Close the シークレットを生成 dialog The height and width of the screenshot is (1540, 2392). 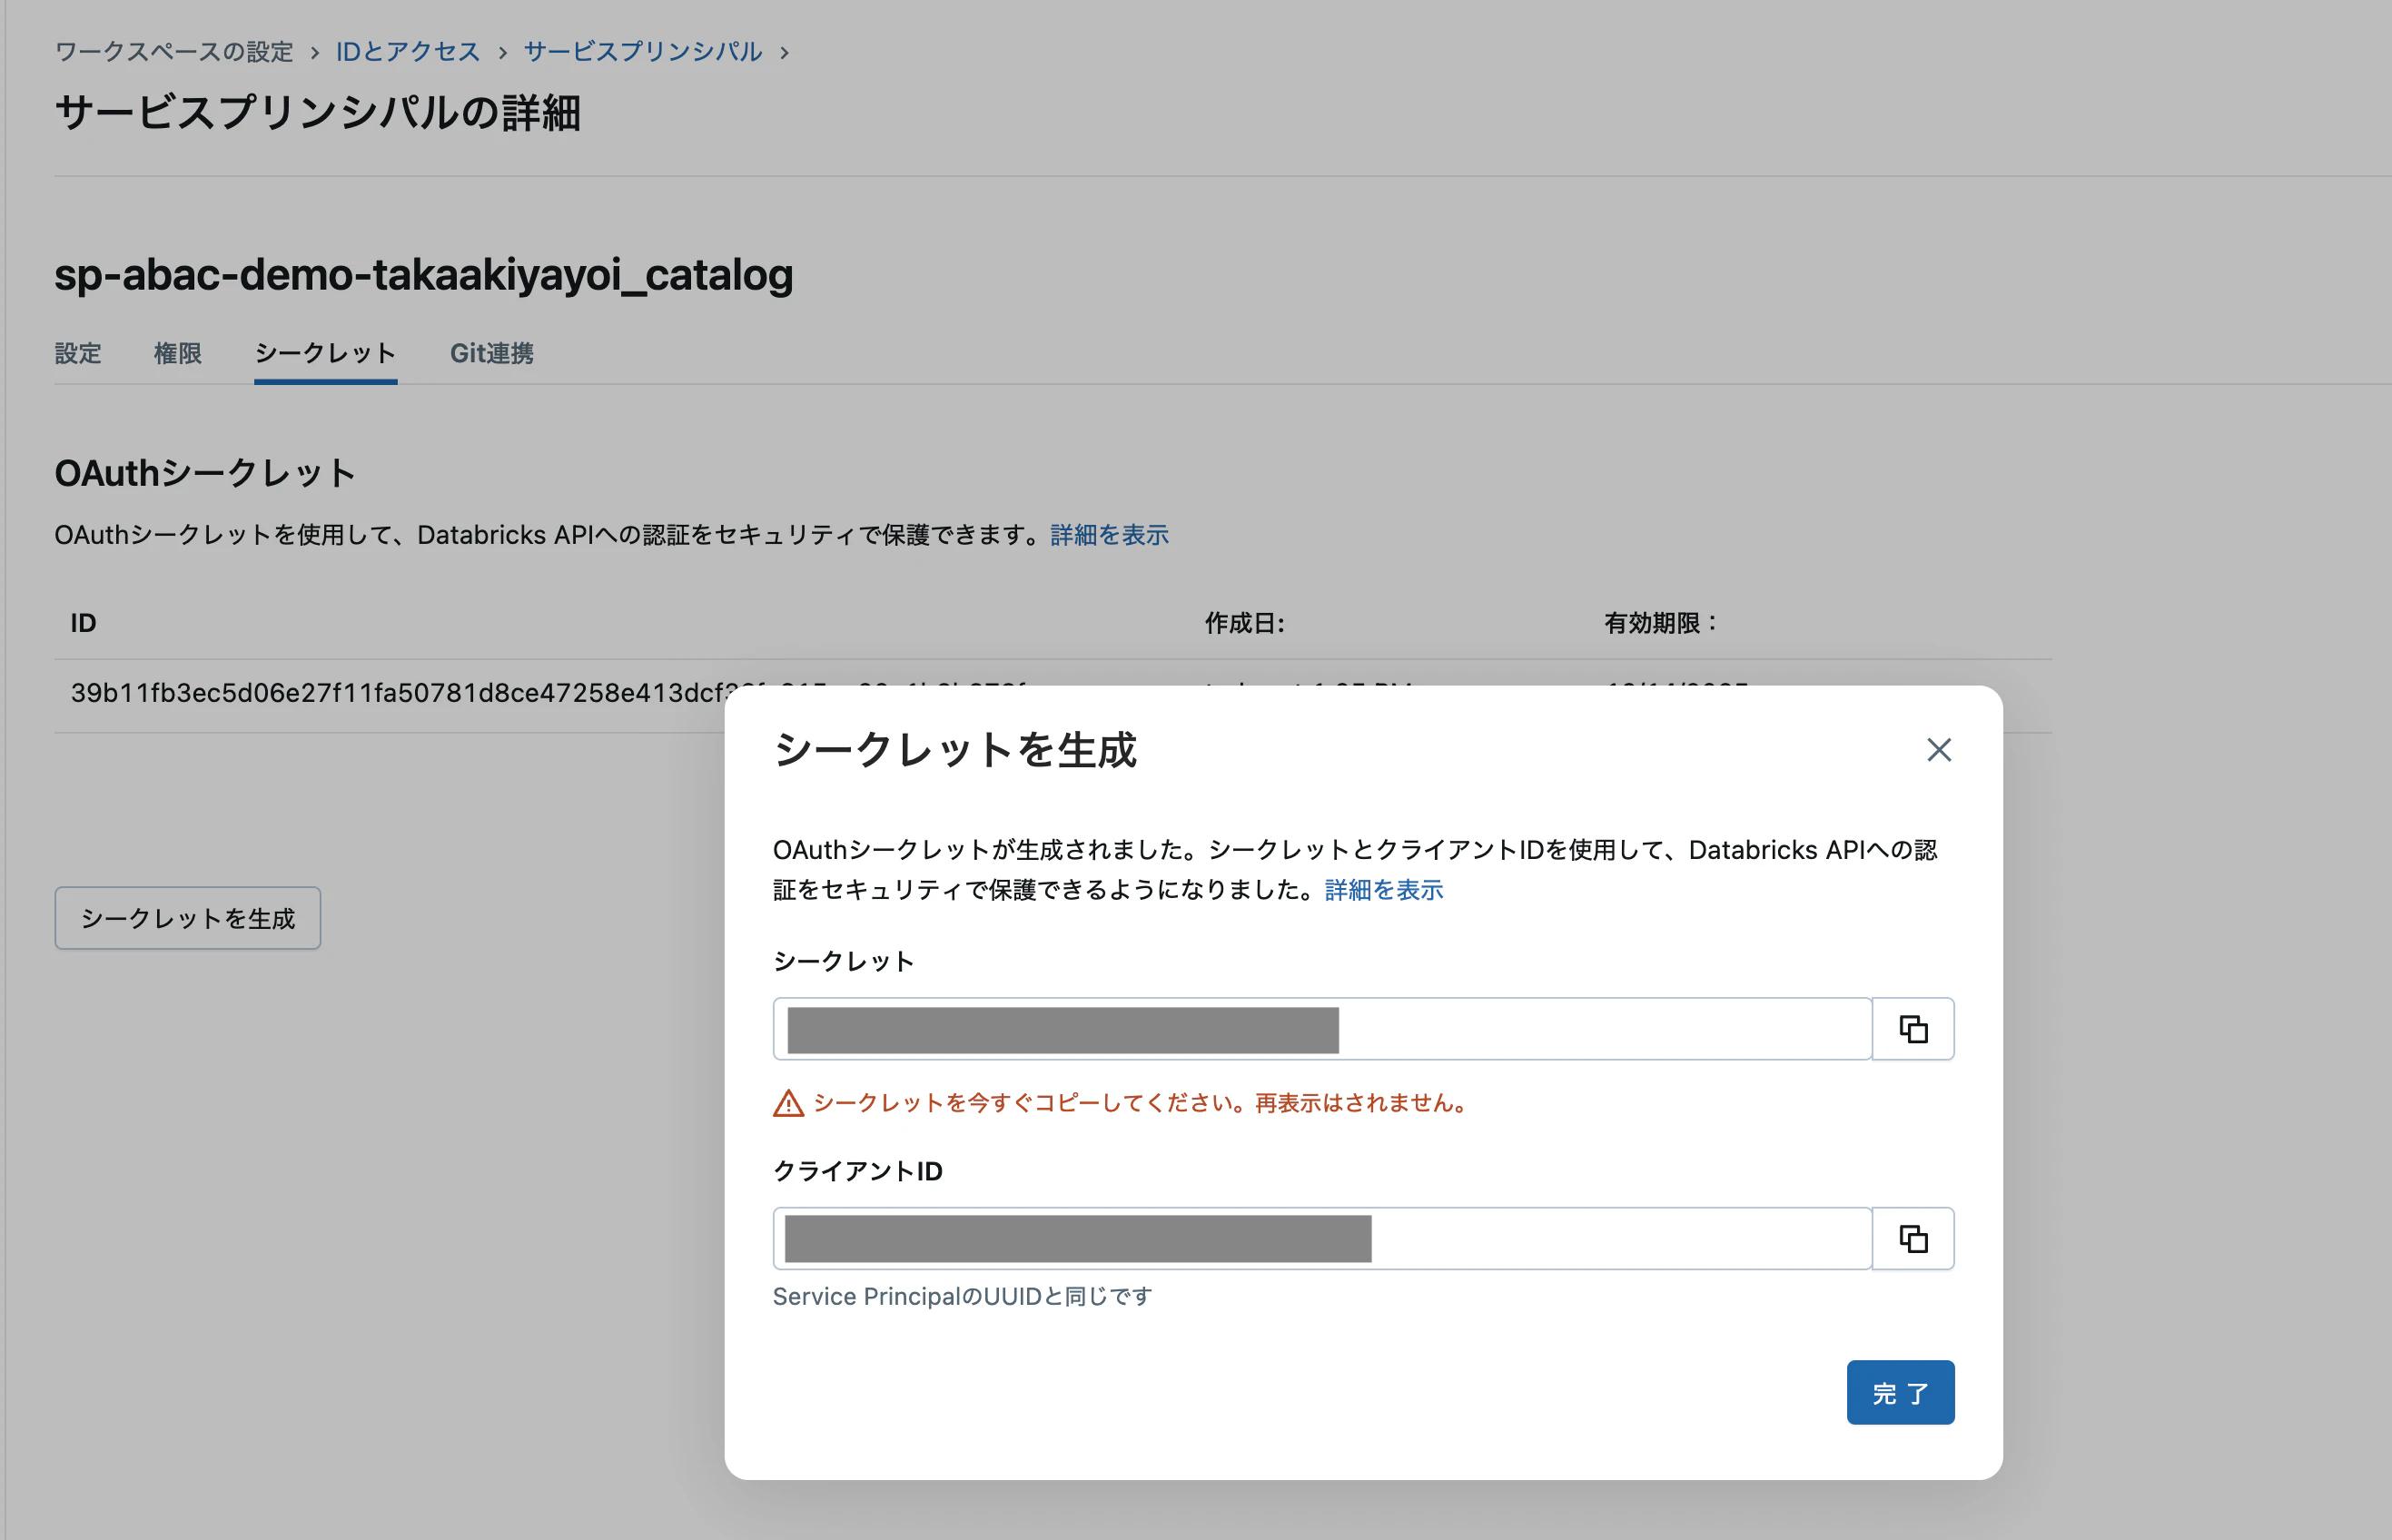click(1938, 750)
